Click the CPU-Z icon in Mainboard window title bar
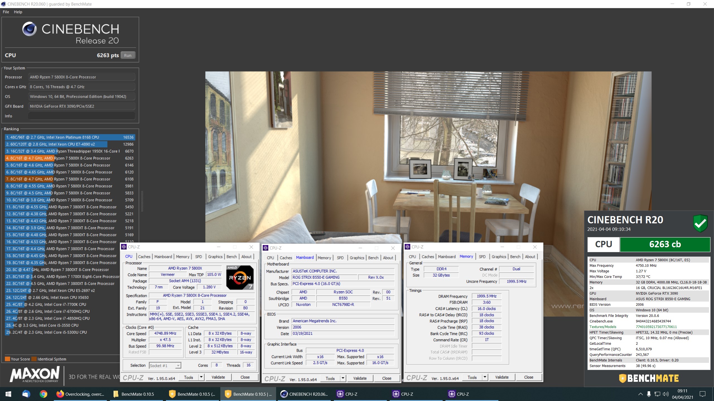Viewport: 714px width, 401px height. coord(266,248)
